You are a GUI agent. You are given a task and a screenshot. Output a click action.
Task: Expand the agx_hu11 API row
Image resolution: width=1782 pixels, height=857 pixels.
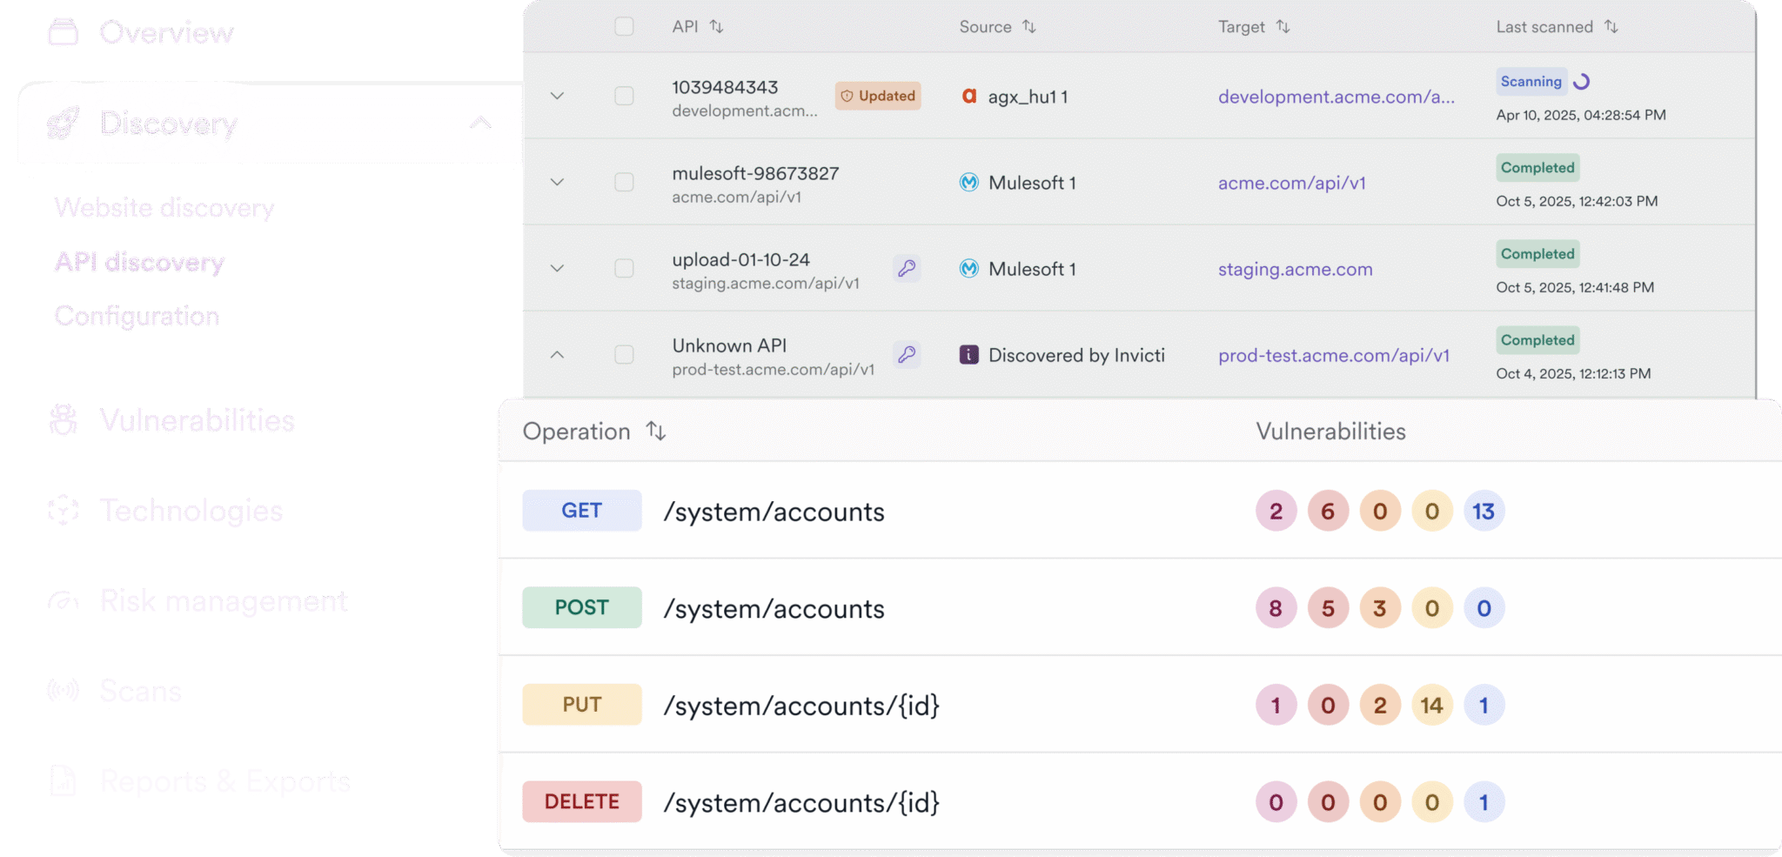click(558, 97)
